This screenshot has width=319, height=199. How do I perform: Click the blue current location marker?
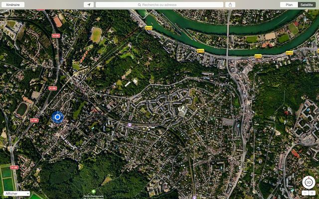pos(58,117)
